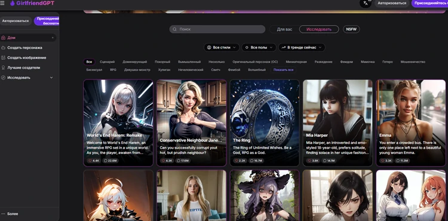Screen dimensions: 448x221
Task: Click heart likes on World's End Harem card
Action: [94, 161]
